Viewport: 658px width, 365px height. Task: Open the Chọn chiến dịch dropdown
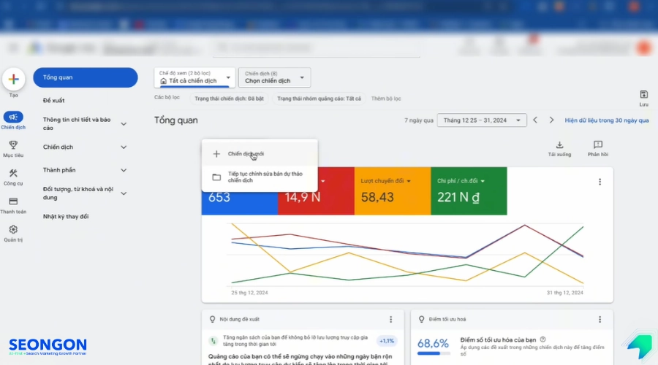tap(274, 77)
